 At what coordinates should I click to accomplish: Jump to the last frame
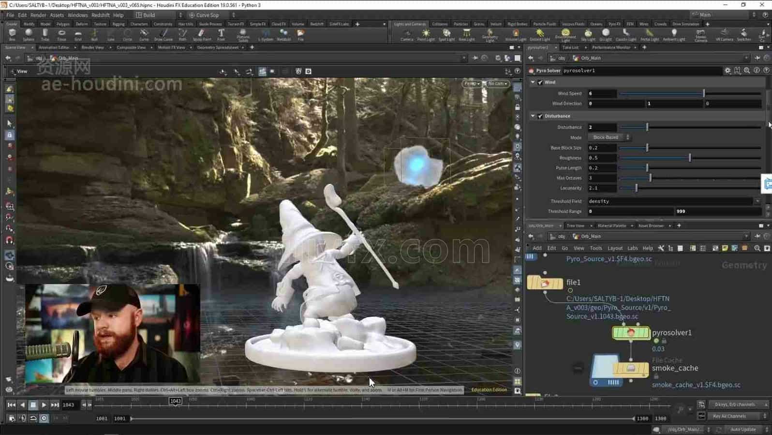(x=55, y=405)
